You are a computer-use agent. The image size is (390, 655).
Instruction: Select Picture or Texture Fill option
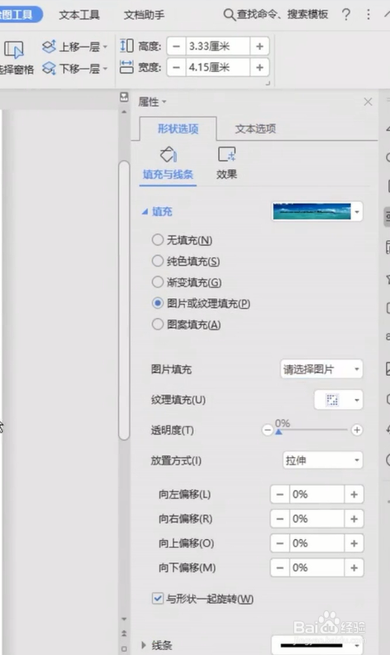point(158,303)
